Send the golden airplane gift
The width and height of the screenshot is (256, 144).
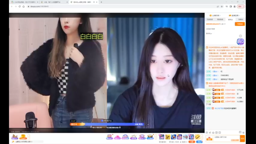[167, 137]
